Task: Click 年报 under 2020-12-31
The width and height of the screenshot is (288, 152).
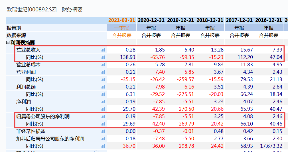Action: (x=151, y=28)
